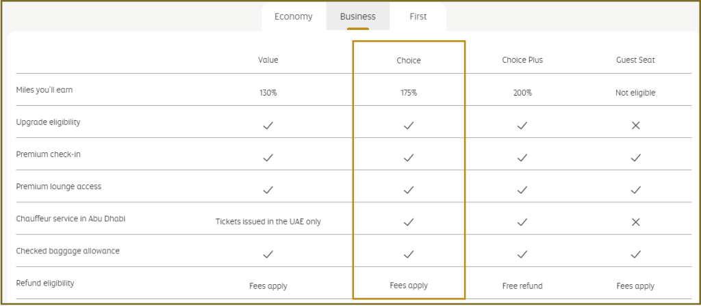Screen dimensions: 701x306
Task: Click the Chauffeur service cross for Guest Seat
Action: (635, 222)
